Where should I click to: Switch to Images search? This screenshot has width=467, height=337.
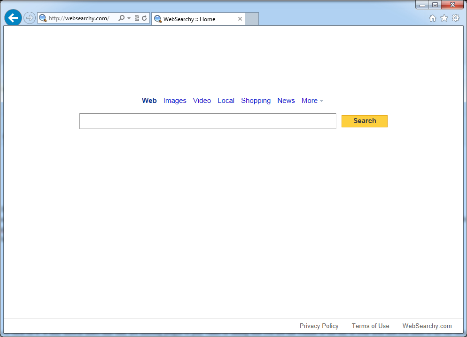[x=175, y=101]
